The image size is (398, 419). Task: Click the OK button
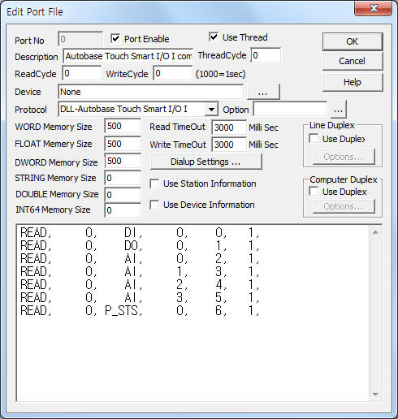[353, 41]
